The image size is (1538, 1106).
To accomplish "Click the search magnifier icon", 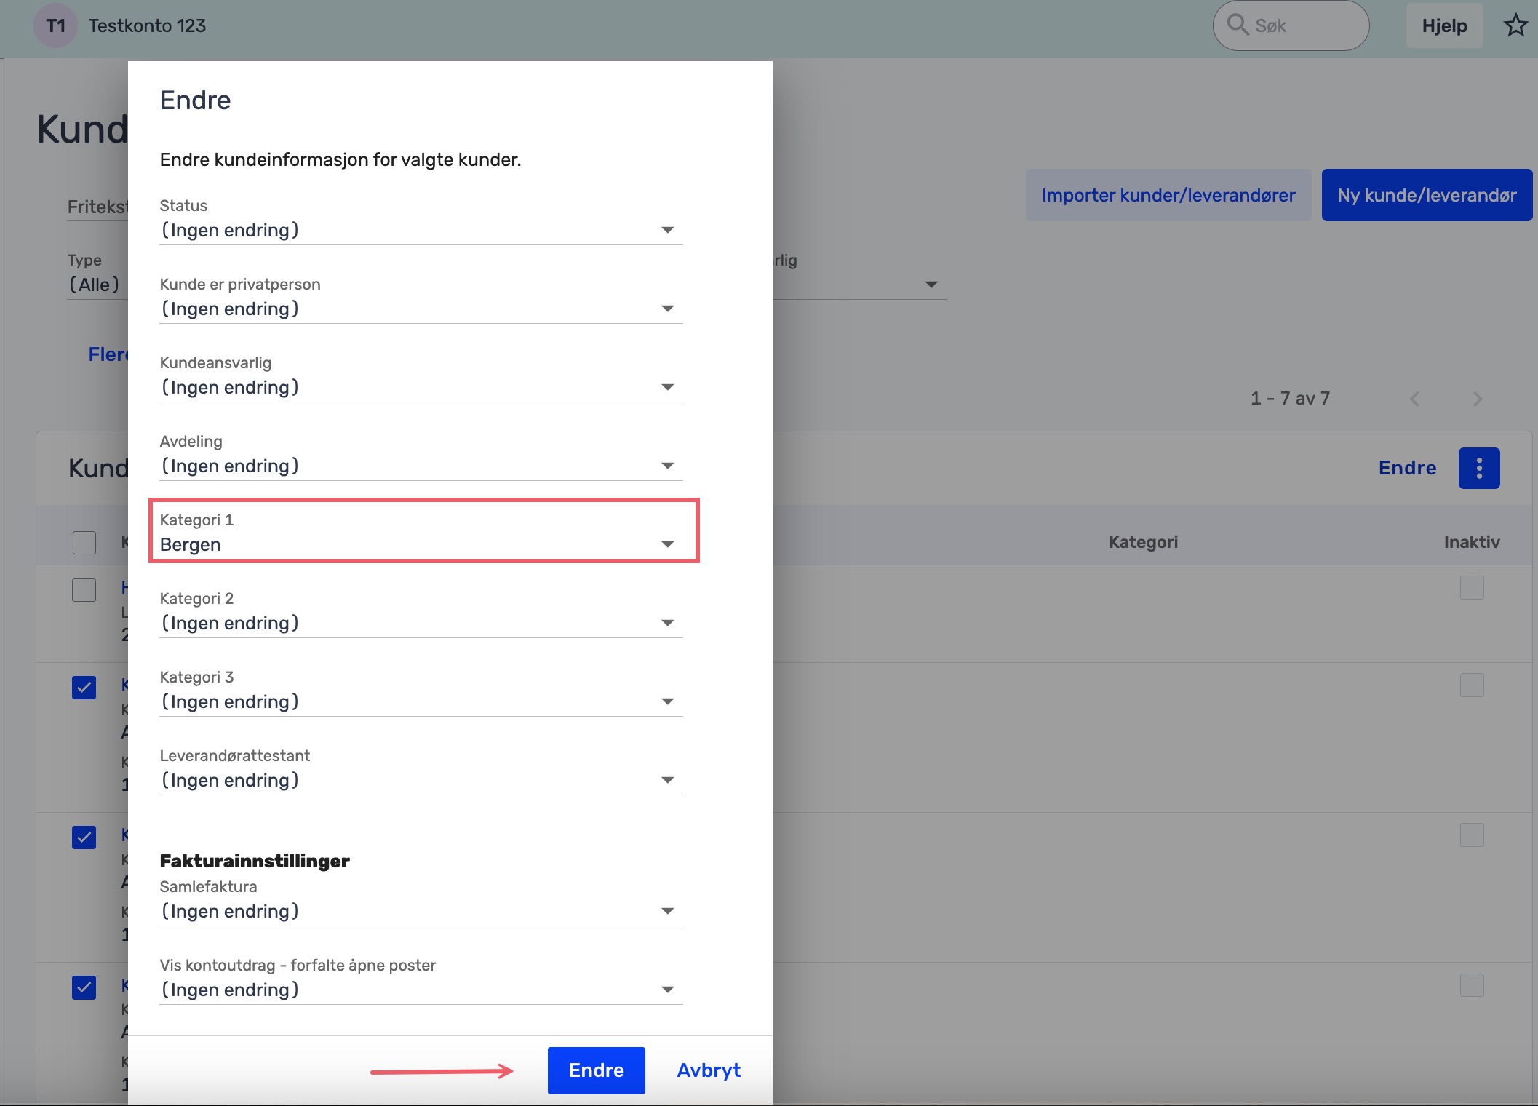I will 1238,25.
